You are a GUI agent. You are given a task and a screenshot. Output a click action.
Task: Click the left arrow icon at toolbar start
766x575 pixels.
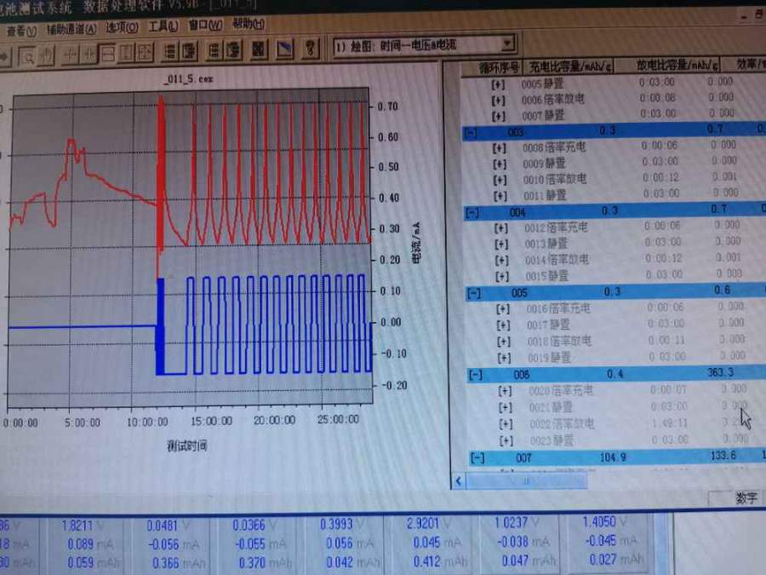(5, 55)
